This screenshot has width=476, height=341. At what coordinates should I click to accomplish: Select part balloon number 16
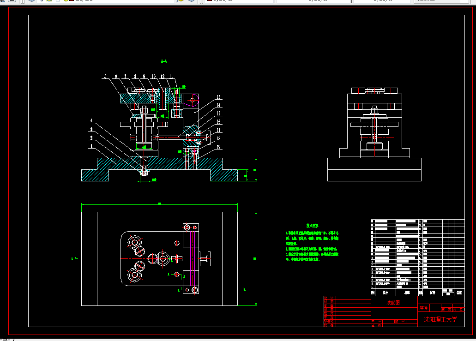click(x=218, y=122)
